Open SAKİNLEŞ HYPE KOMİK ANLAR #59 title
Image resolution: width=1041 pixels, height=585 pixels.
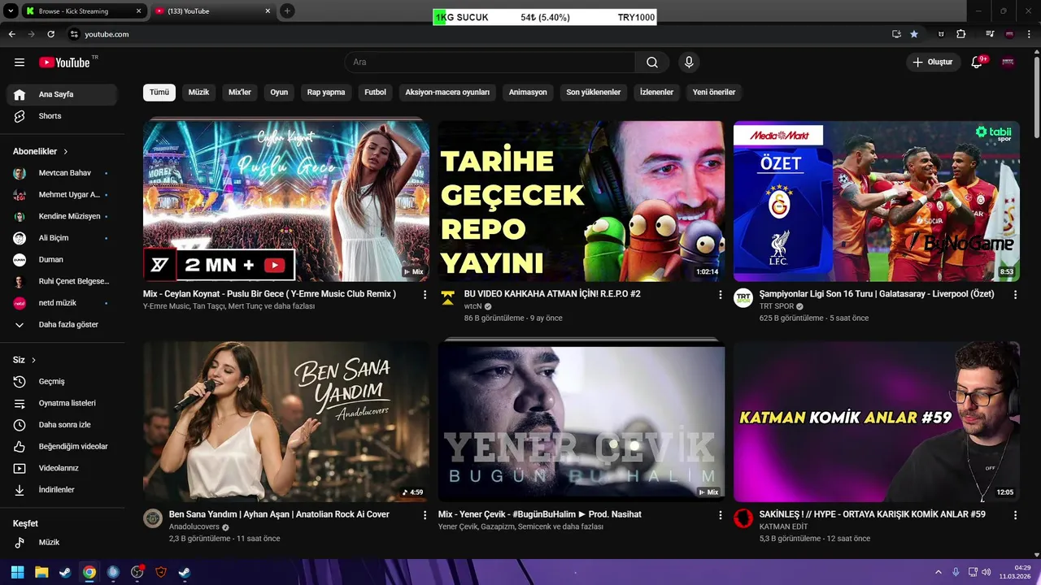(872, 514)
